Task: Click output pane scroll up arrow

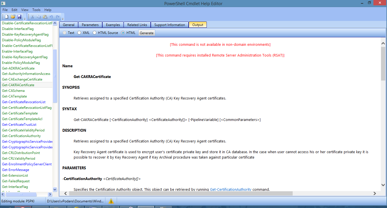Action: (383, 44)
